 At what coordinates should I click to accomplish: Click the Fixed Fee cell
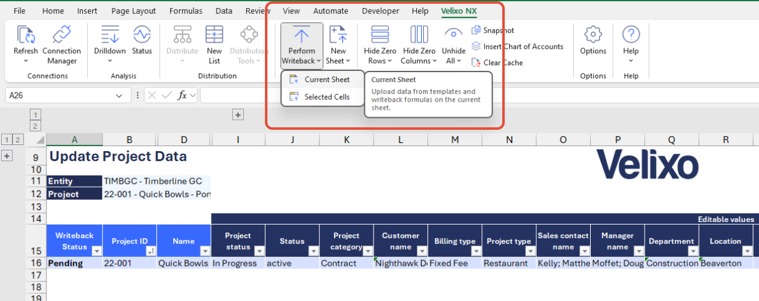(x=455, y=263)
